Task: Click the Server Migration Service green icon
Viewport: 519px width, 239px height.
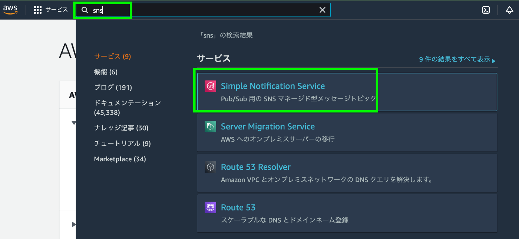Action: click(x=210, y=127)
